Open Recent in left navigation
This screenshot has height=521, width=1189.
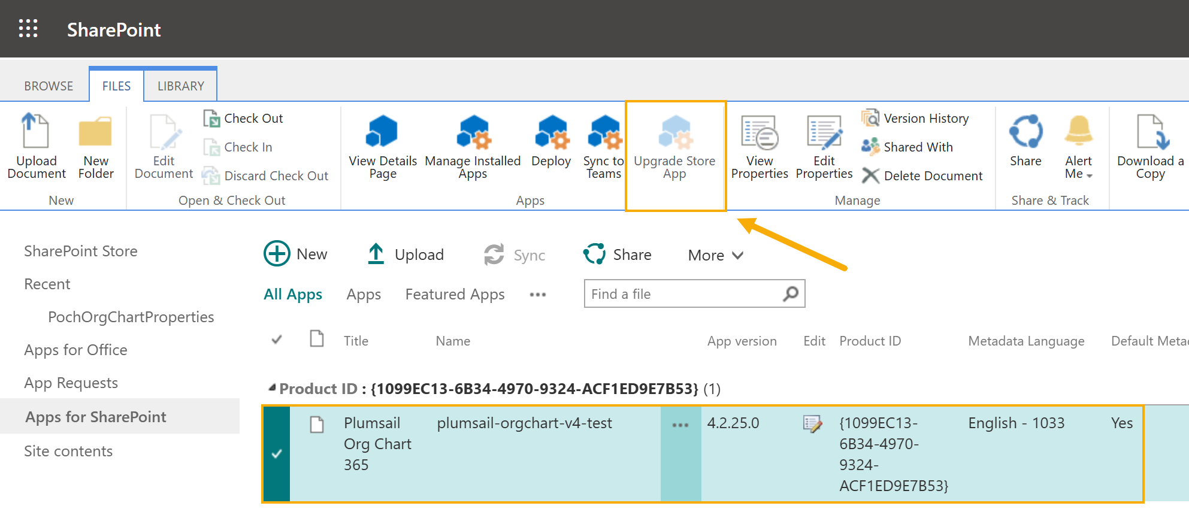click(47, 284)
